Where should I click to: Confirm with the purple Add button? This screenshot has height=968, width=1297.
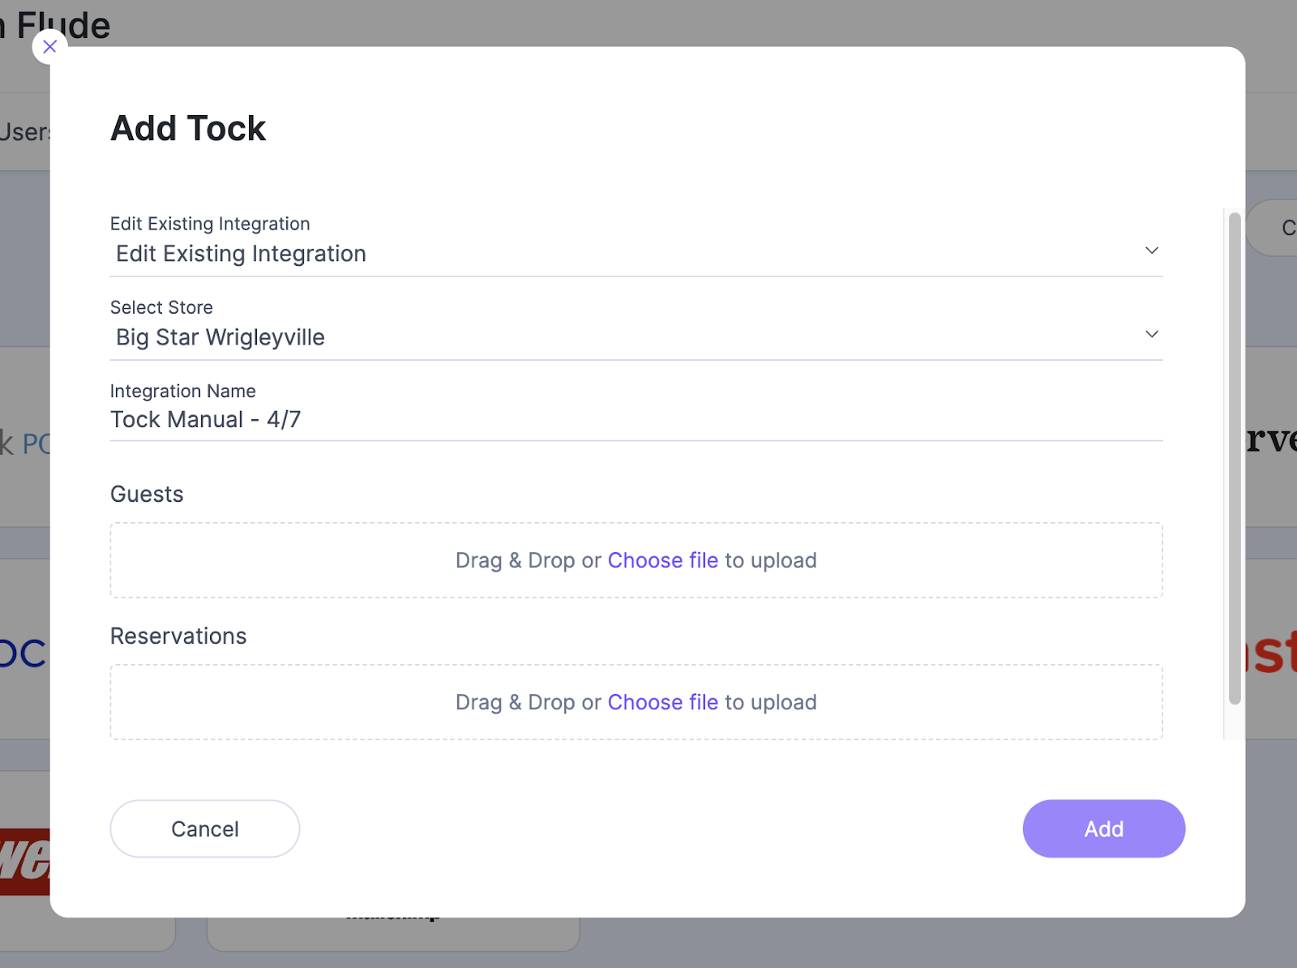[x=1104, y=829]
